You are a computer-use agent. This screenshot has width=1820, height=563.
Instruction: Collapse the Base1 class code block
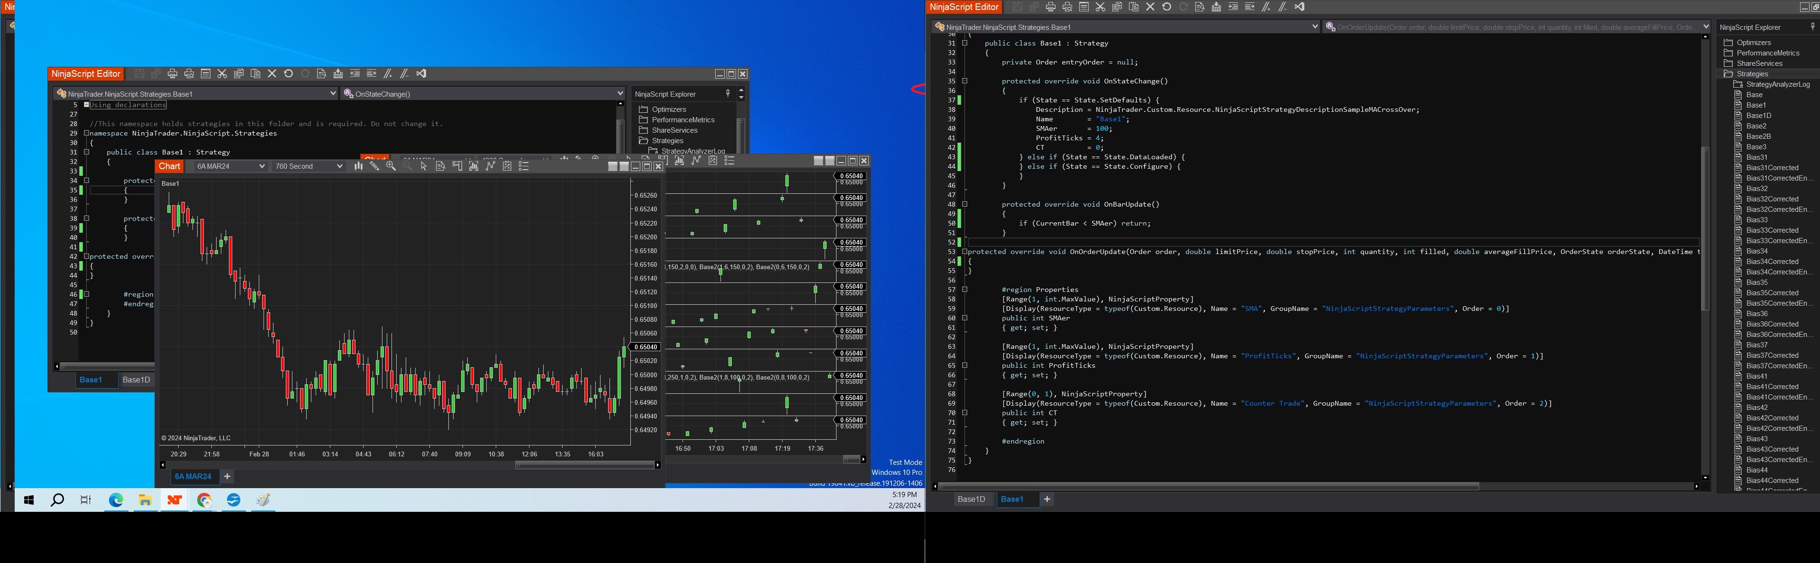coord(965,43)
